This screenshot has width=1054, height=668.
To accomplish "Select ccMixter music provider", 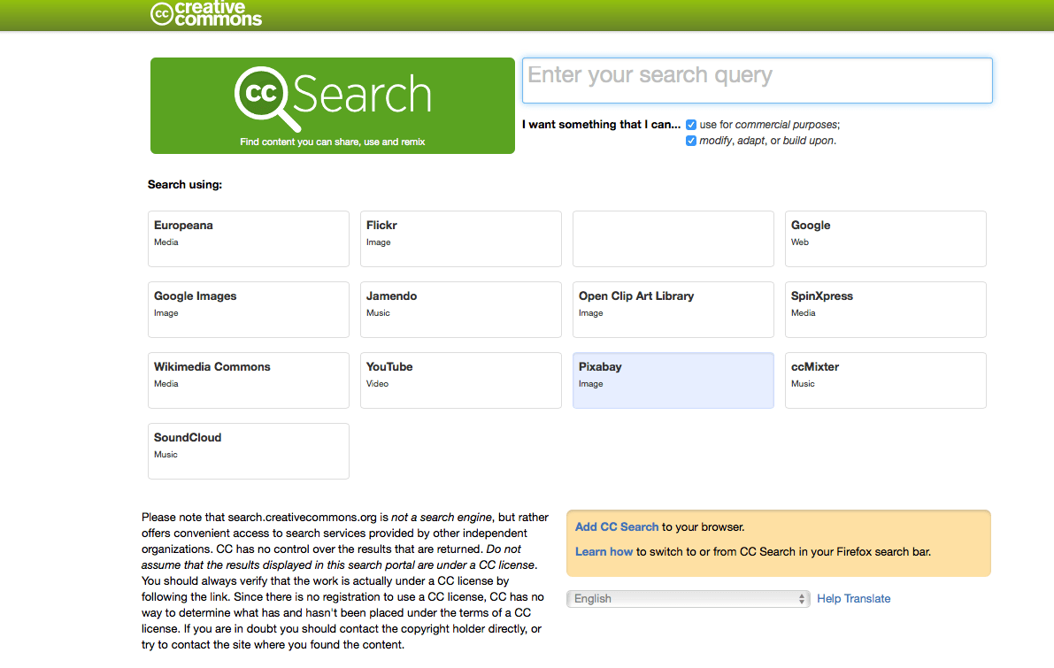I will [885, 380].
